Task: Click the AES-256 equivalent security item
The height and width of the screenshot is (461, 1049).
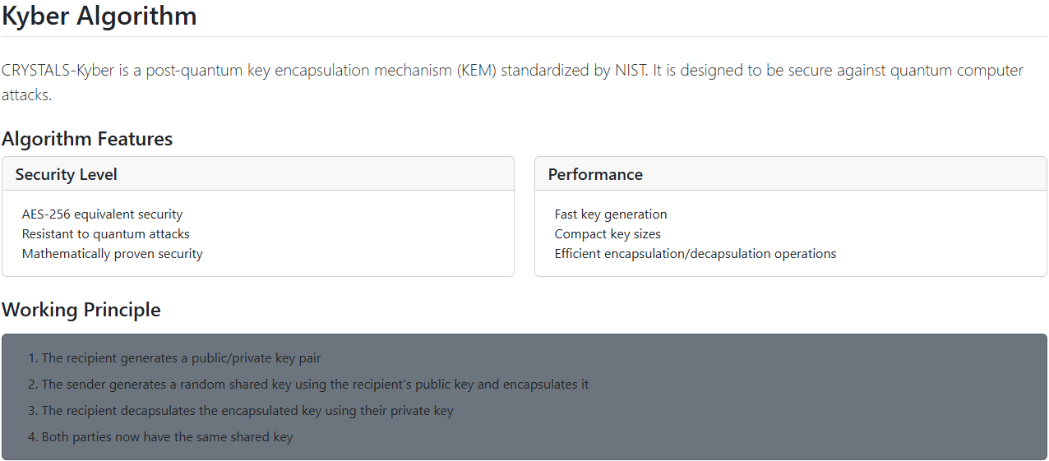Action: tap(102, 214)
